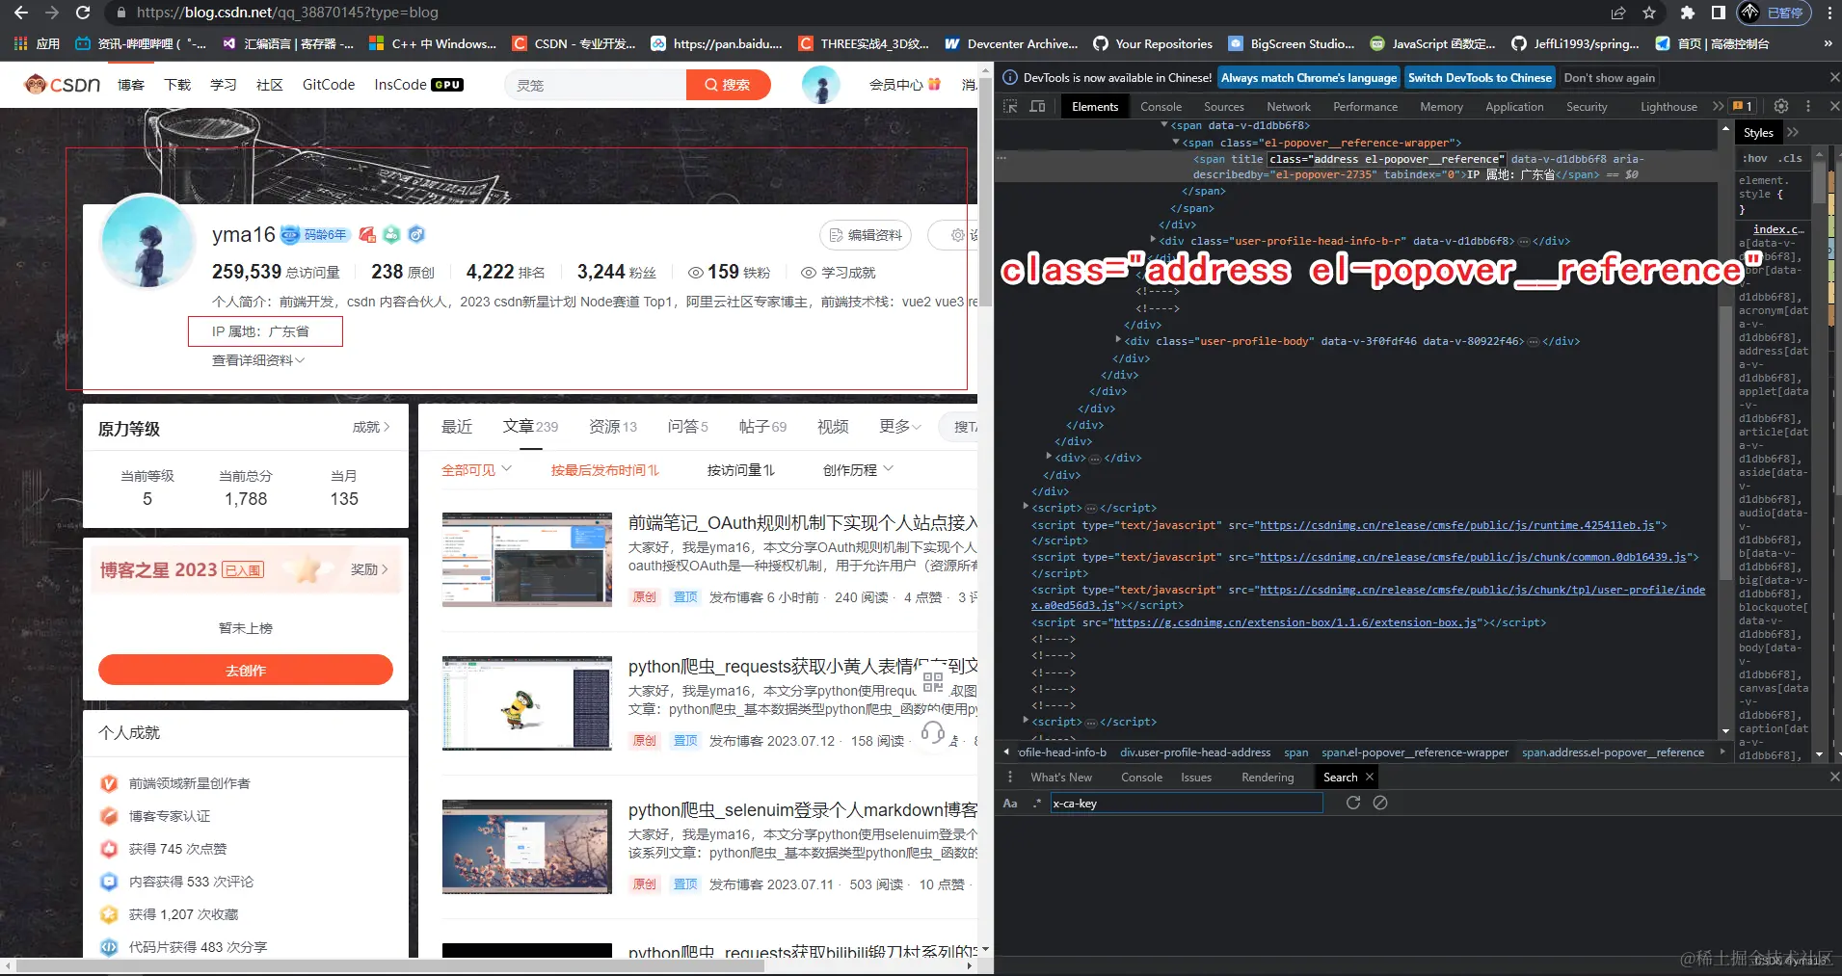Open the Chrome extensions puzzle icon
The height and width of the screenshot is (976, 1842).
coord(1687,13)
